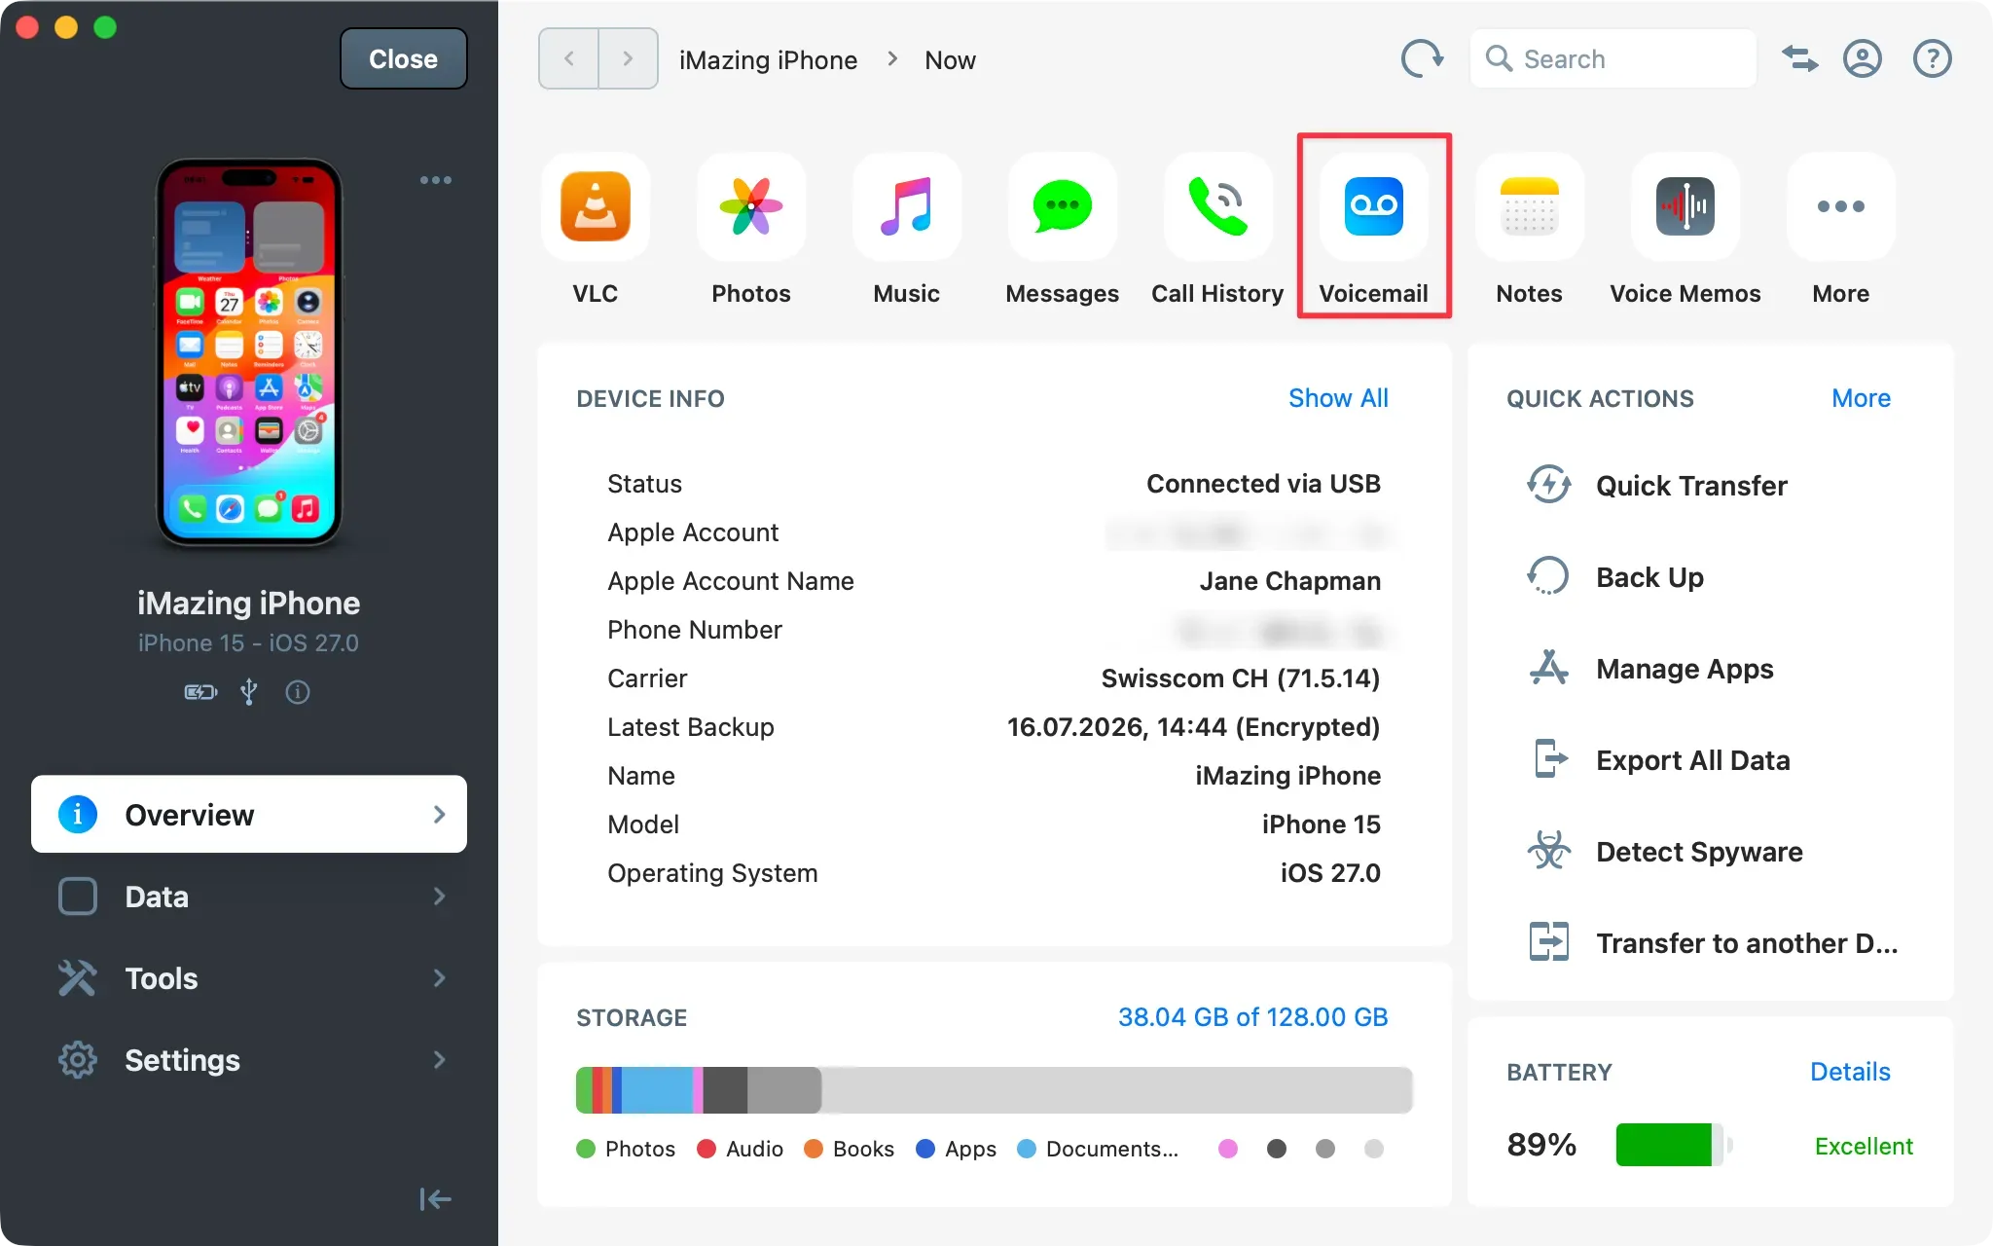The image size is (1993, 1246).
Task: Click the device options ellipsis near phone
Action: coord(435,180)
